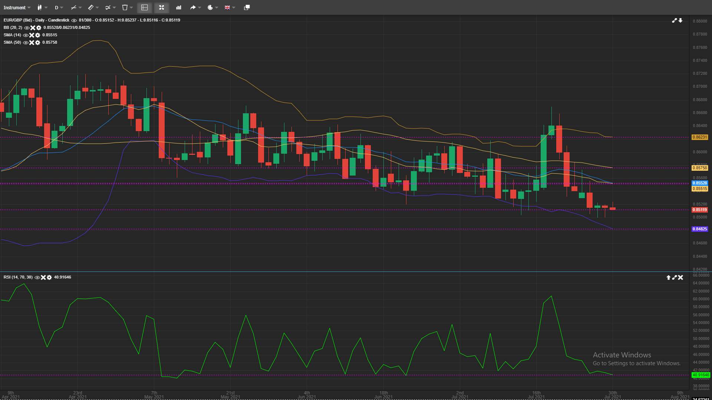Expand the chart type dropdown arrow

point(46,7)
